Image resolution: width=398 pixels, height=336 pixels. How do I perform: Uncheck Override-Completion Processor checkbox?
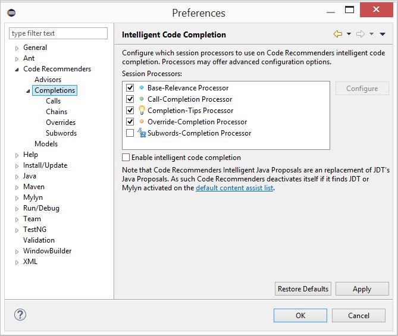tap(130, 121)
